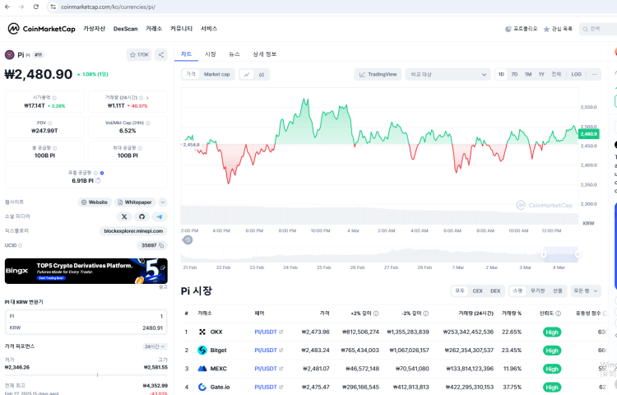617x395 pixels.
Task: Open DexScan in the top navigation
Action: tap(125, 29)
